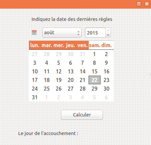
Task: Select day 28 in the Friday column
Action: [x=83, y=89]
